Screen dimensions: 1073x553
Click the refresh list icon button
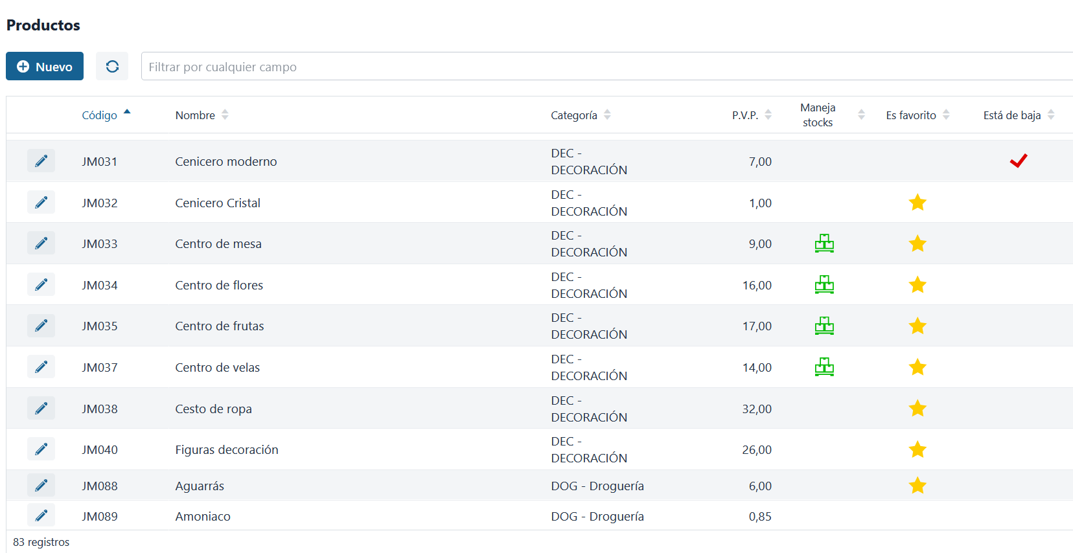(112, 67)
